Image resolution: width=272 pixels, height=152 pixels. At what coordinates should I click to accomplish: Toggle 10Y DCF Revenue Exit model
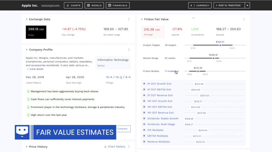click(144, 113)
